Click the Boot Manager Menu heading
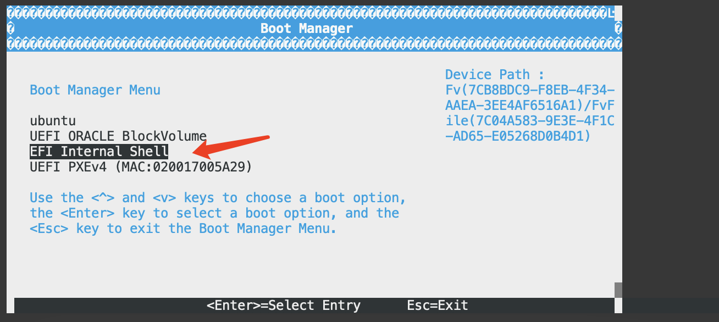 pyautogui.click(x=95, y=90)
